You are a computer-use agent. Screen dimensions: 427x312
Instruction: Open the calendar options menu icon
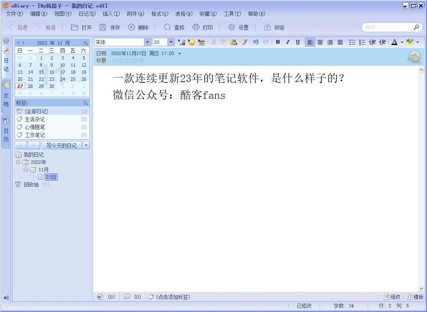coord(86,43)
